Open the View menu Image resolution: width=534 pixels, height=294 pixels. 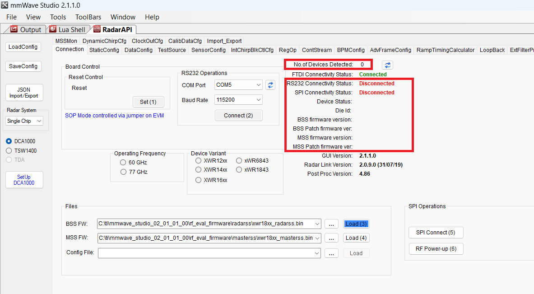(x=33, y=17)
